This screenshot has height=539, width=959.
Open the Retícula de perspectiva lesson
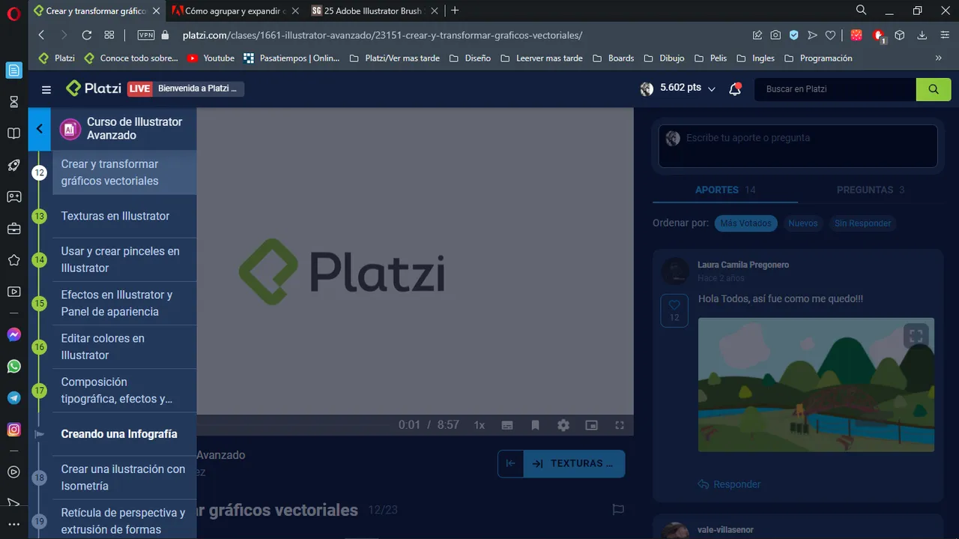124,521
